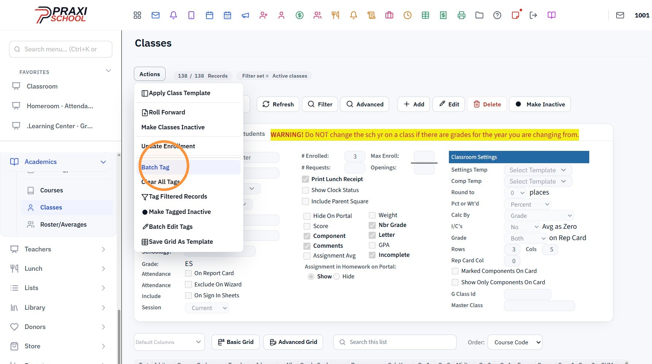Check Marked Components On Card
The image size is (652, 364).
(455, 271)
